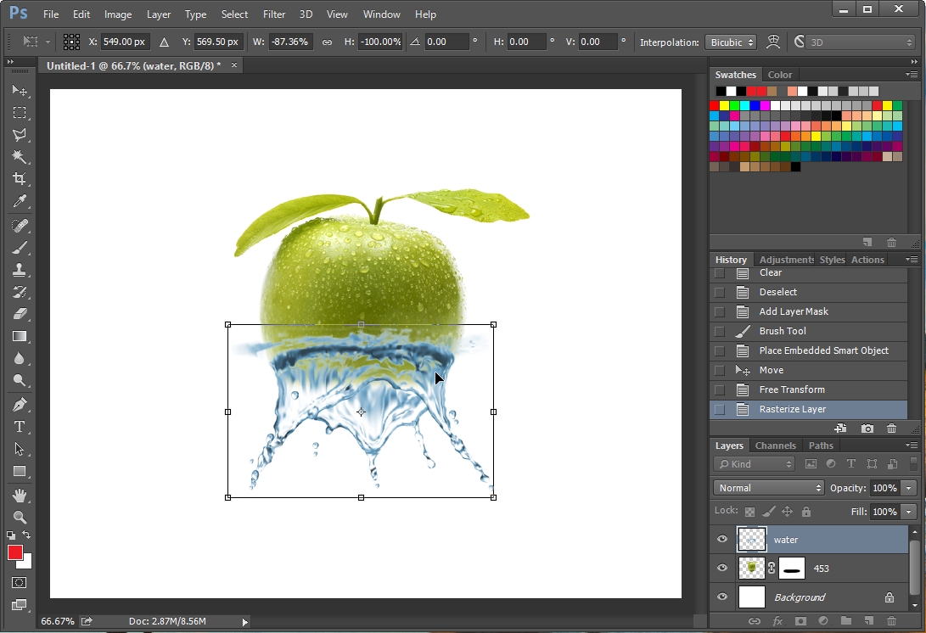Select the Crop tool
This screenshot has width=926, height=633.
[20, 178]
